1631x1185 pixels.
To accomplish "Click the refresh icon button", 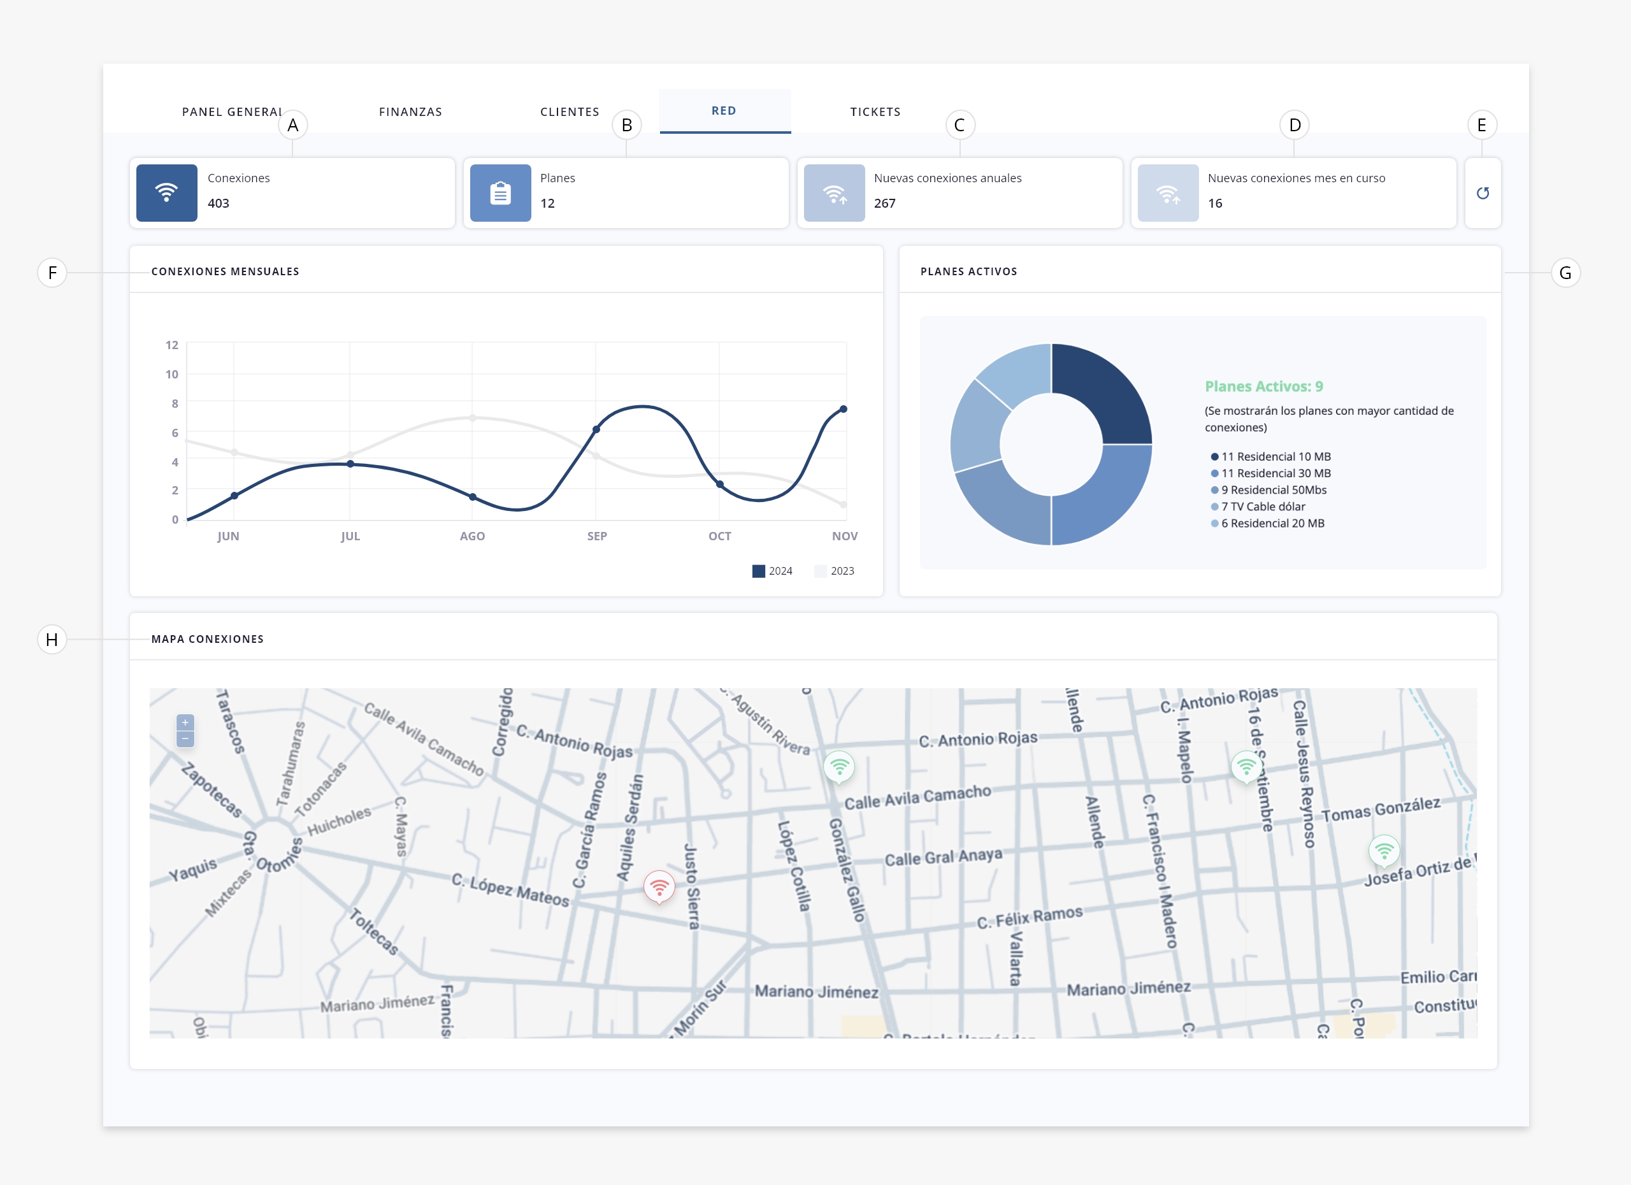I will (1482, 192).
